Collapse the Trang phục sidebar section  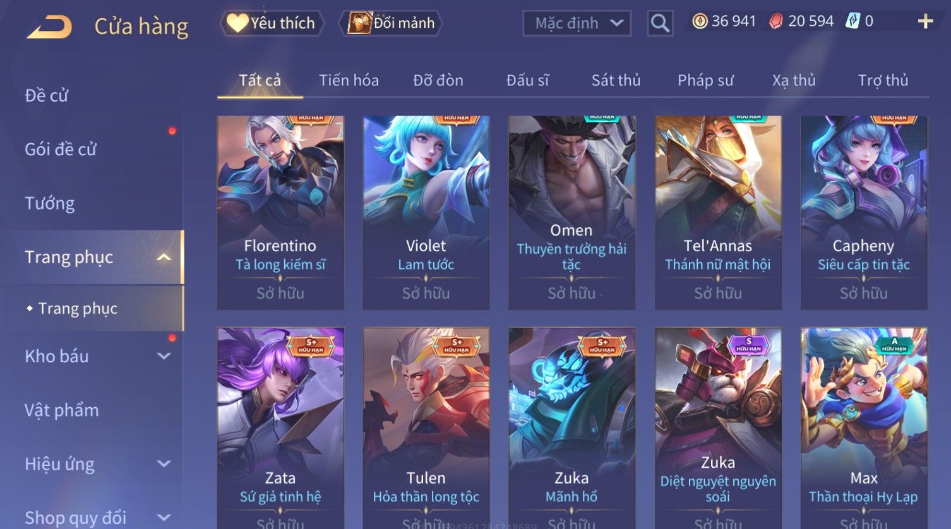click(164, 258)
